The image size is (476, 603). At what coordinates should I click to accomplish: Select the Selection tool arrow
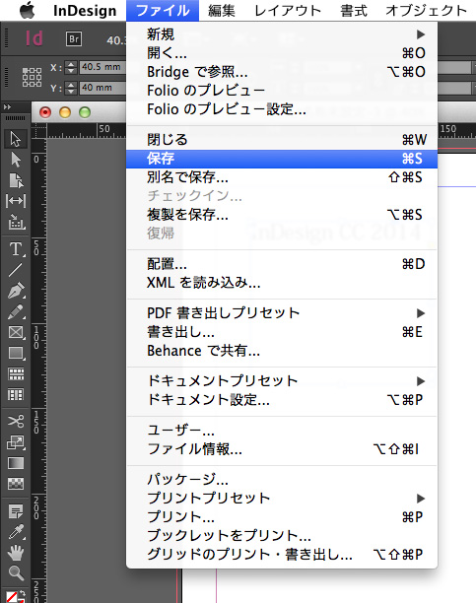16,139
